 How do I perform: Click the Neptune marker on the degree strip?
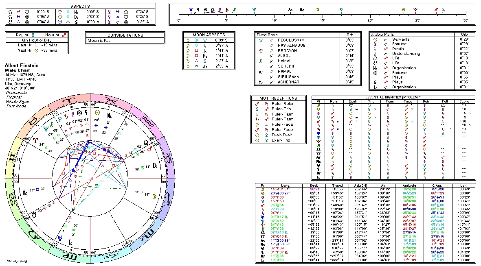point(254,9)
